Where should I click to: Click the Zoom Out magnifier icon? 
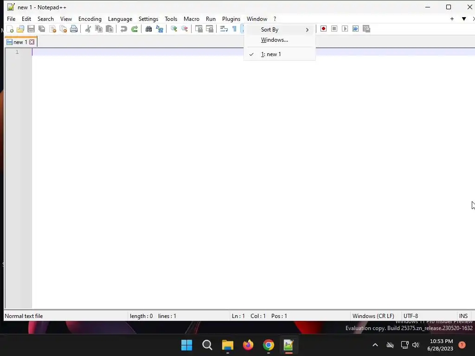point(184,29)
